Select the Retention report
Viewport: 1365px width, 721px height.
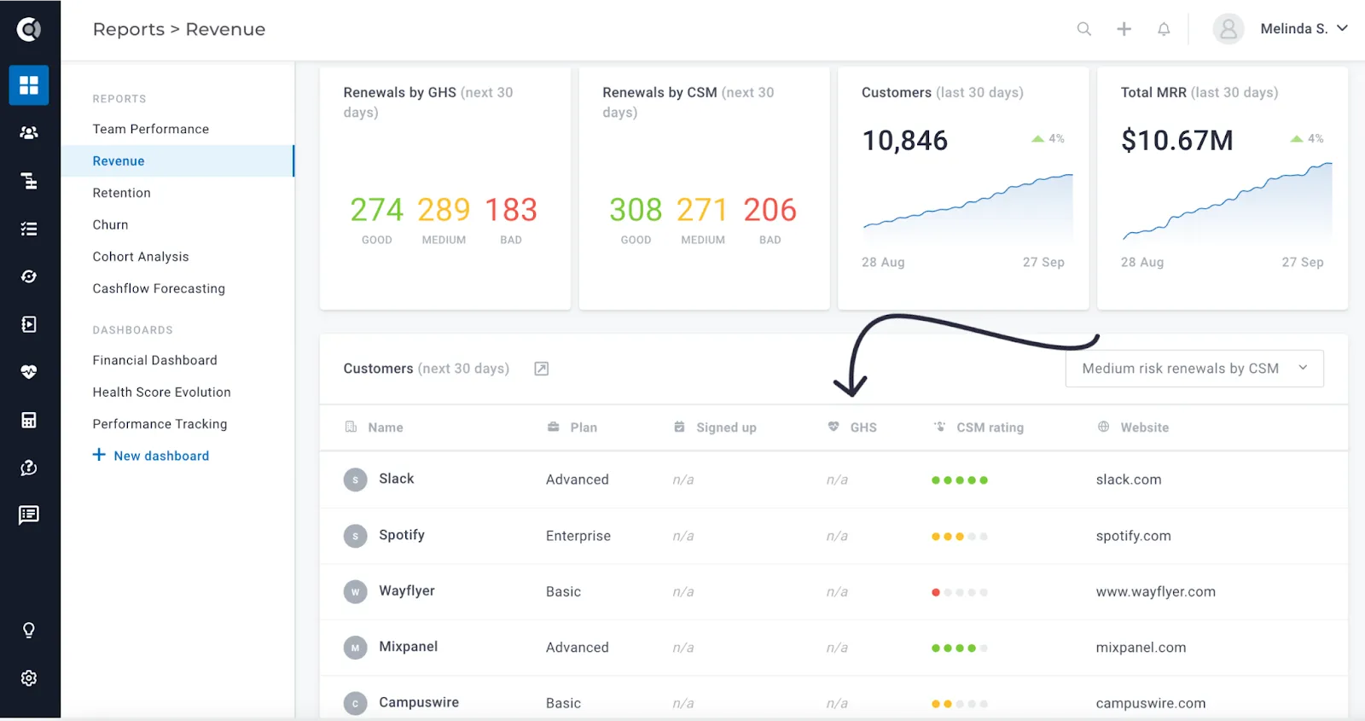click(122, 193)
